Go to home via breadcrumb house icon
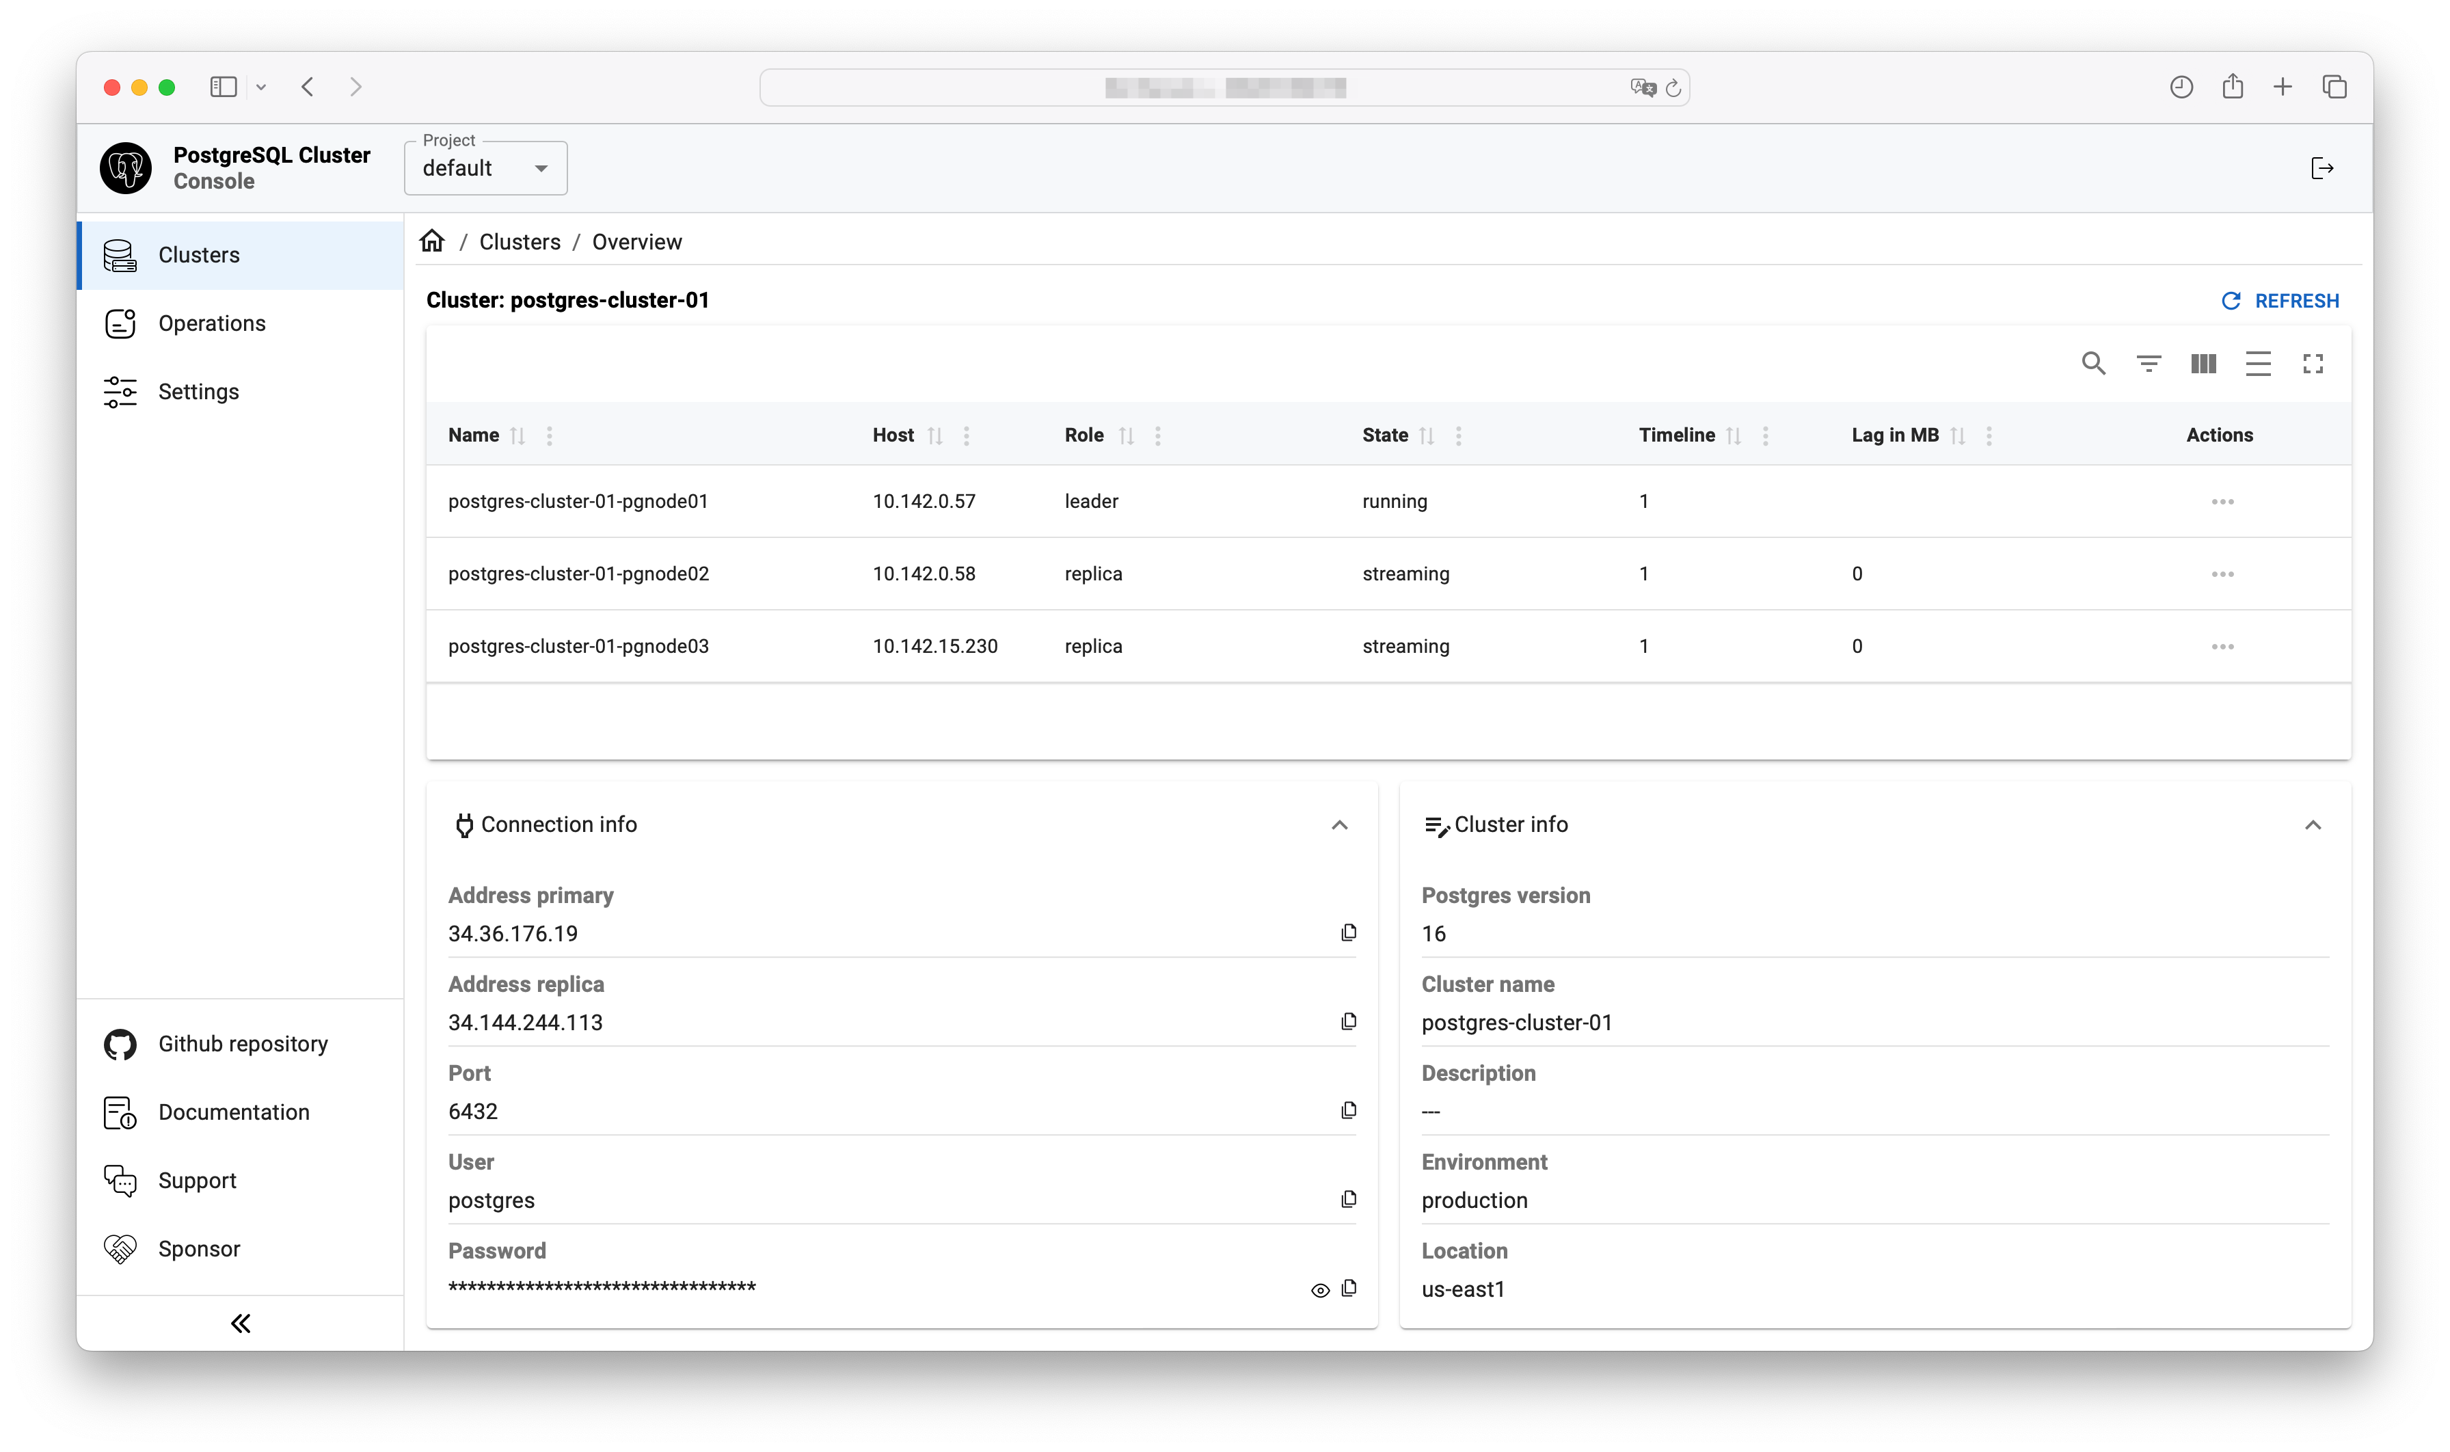The width and height of the screenshot is (2450, 1452). click(x=433, y=241)
